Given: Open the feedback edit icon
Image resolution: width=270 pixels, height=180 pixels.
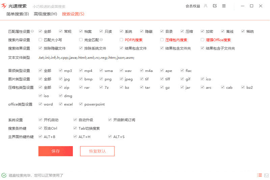Looking at the screenshot, I should coord(215,6).
